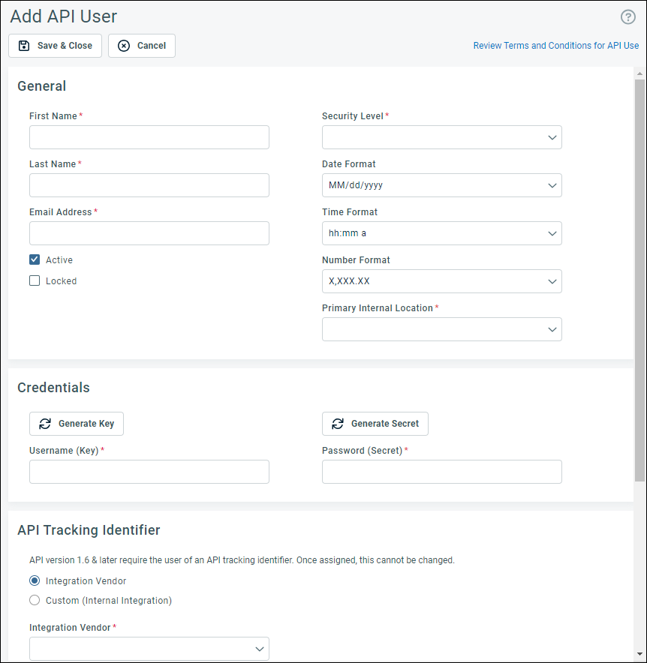The height and width of the screenshot is (663, 647).
Task: Click the Cancel button
Action: 142,46
